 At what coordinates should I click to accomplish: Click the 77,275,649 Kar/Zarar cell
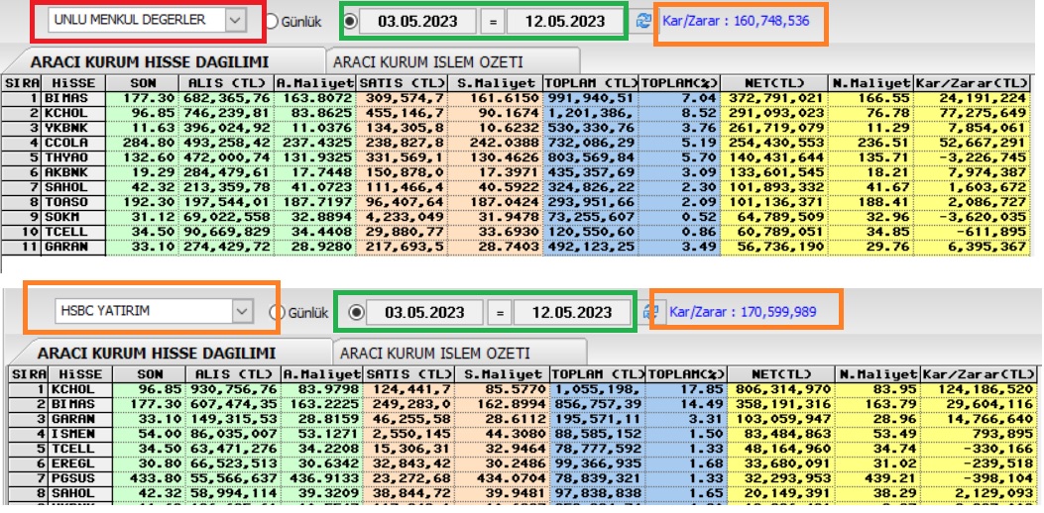click(x=972, y=114)
